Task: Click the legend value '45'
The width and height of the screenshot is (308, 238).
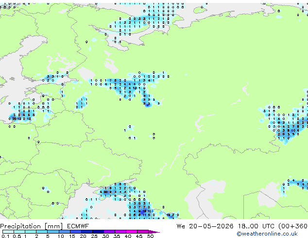Action: click(139, 236)
